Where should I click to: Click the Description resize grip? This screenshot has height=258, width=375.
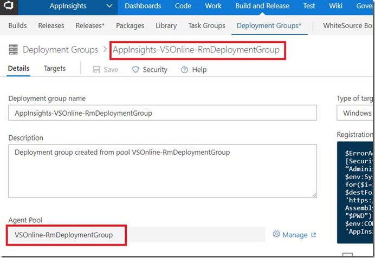[x=314, y=195]
